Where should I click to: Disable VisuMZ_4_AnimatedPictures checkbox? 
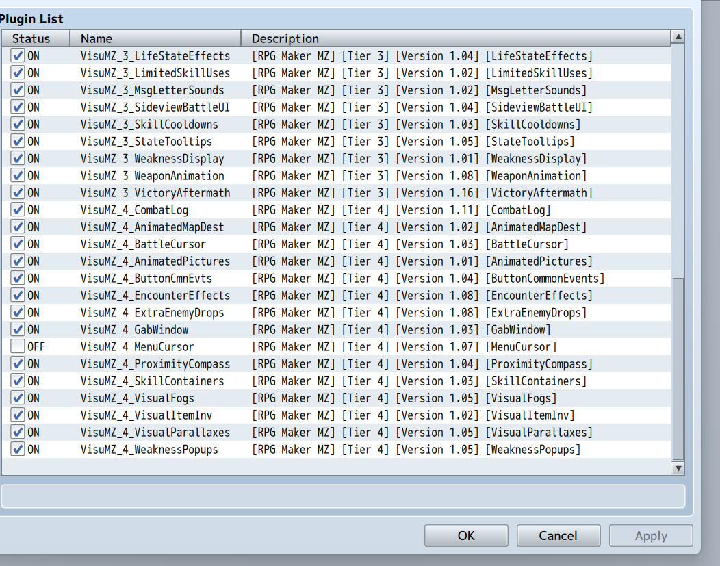tap(18, 261)
